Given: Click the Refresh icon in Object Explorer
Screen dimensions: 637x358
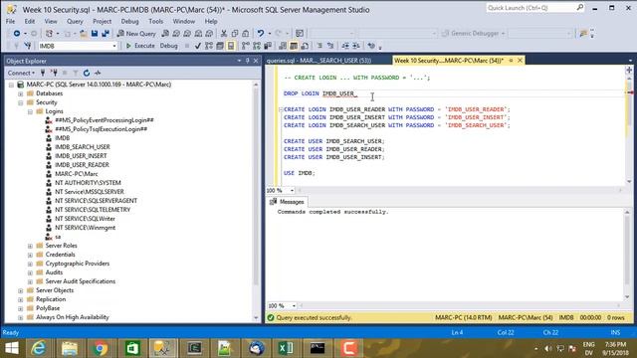Looking at the screenshot, I should click(87, 73).
